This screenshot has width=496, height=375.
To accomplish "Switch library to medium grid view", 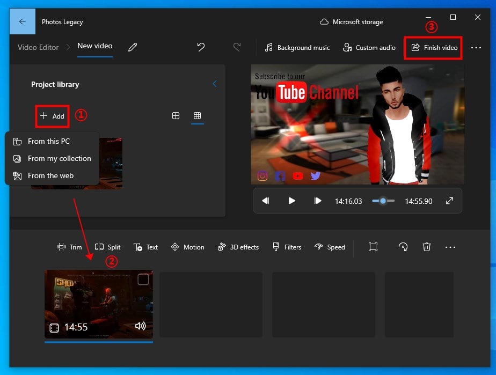I will coord(176,116).
